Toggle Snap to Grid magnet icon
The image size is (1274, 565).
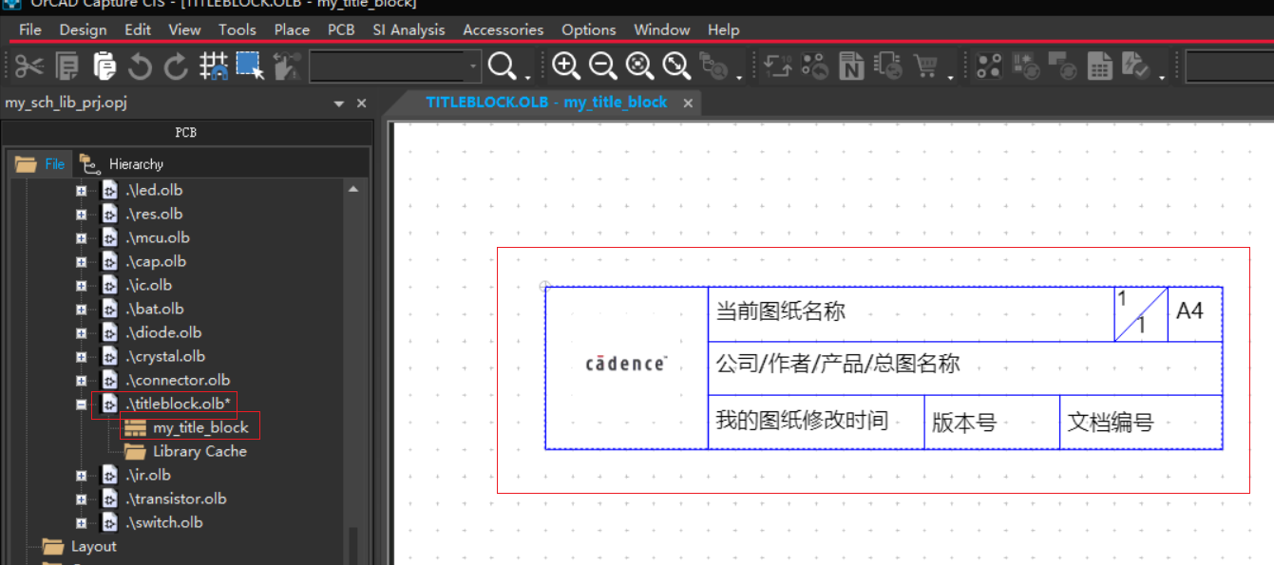[213, 66]
